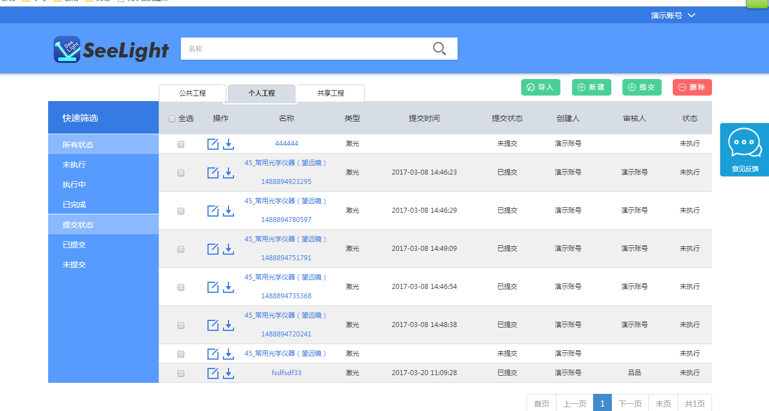Click the red 删除 button
The image size is (769, 411).
[692, 87]
